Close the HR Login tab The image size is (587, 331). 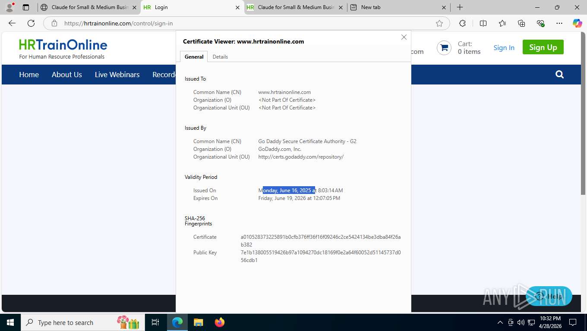237,7
